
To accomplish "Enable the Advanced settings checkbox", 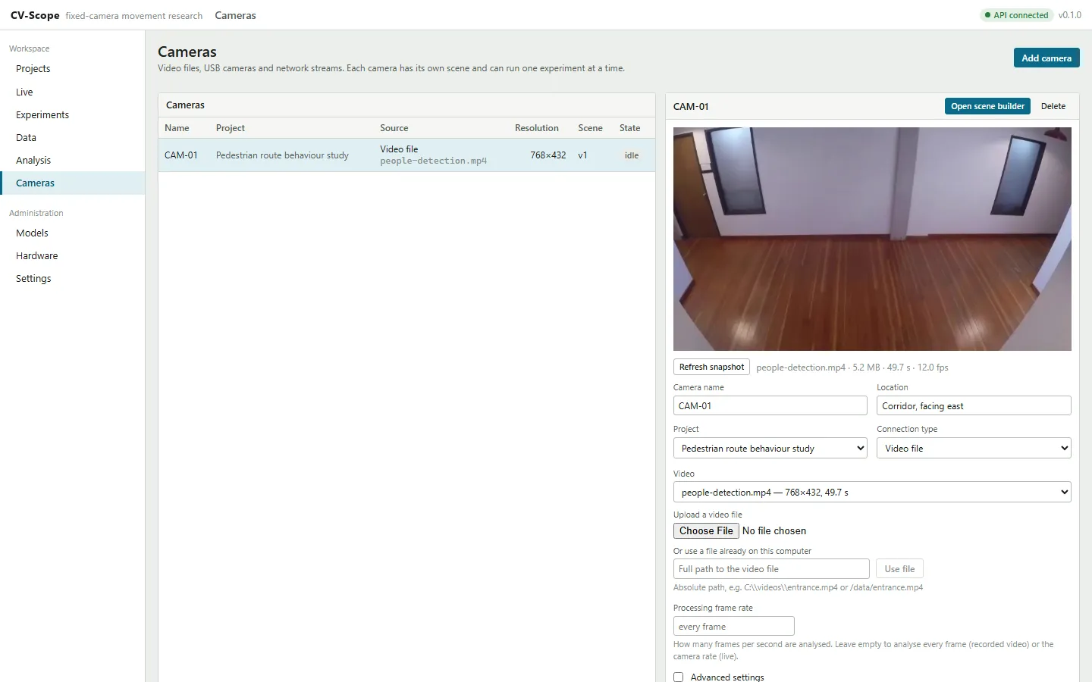I will (x=679, y=677).
